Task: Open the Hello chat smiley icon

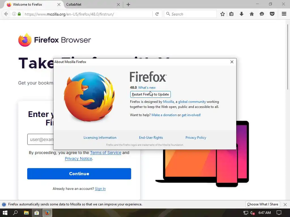Action: (262, 14)
